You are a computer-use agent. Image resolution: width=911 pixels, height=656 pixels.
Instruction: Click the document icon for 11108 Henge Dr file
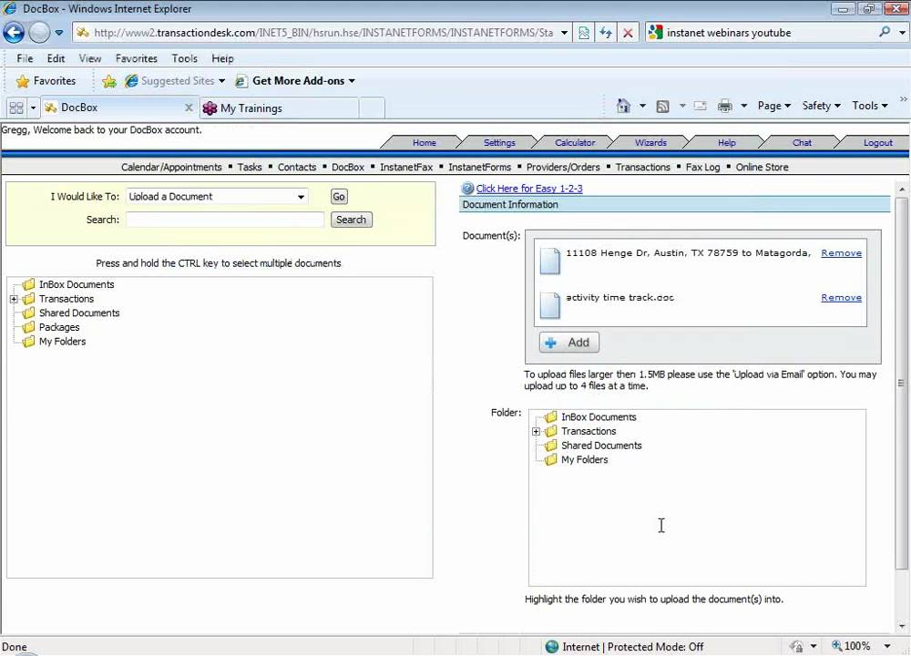549,261
